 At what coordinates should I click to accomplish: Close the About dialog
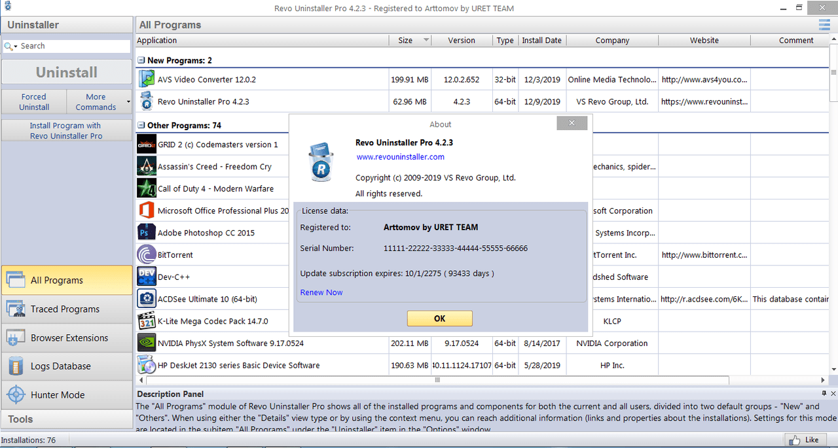click(x=572, y=123)
